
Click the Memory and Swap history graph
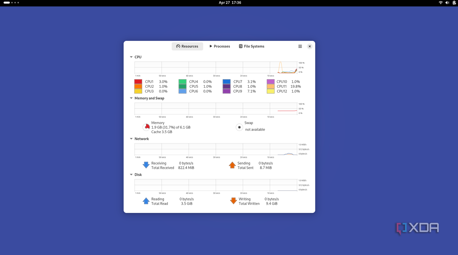click(216, 108)
